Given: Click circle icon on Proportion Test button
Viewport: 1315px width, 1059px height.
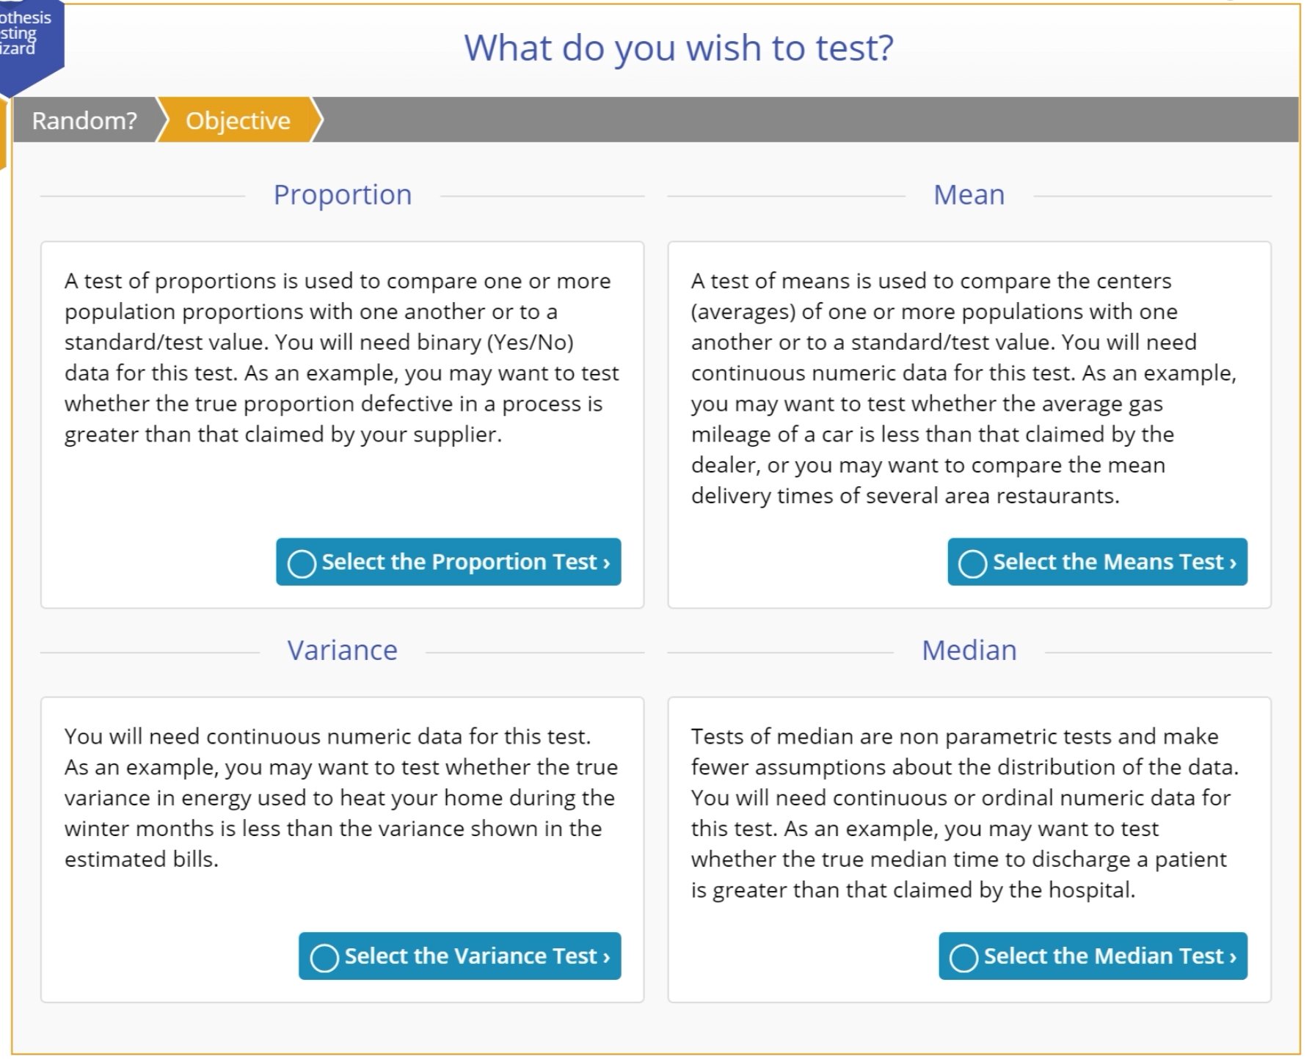Looking at the screenshot, I should pyautogui.click(x=302, y=563).
